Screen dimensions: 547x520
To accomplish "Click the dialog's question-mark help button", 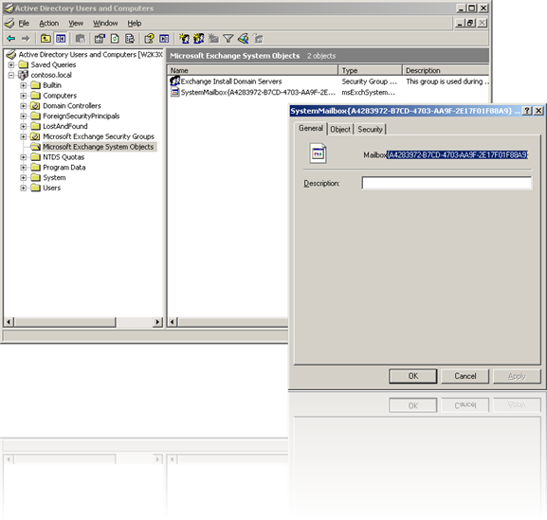I will pyautogui.click(x=527, y=111).
